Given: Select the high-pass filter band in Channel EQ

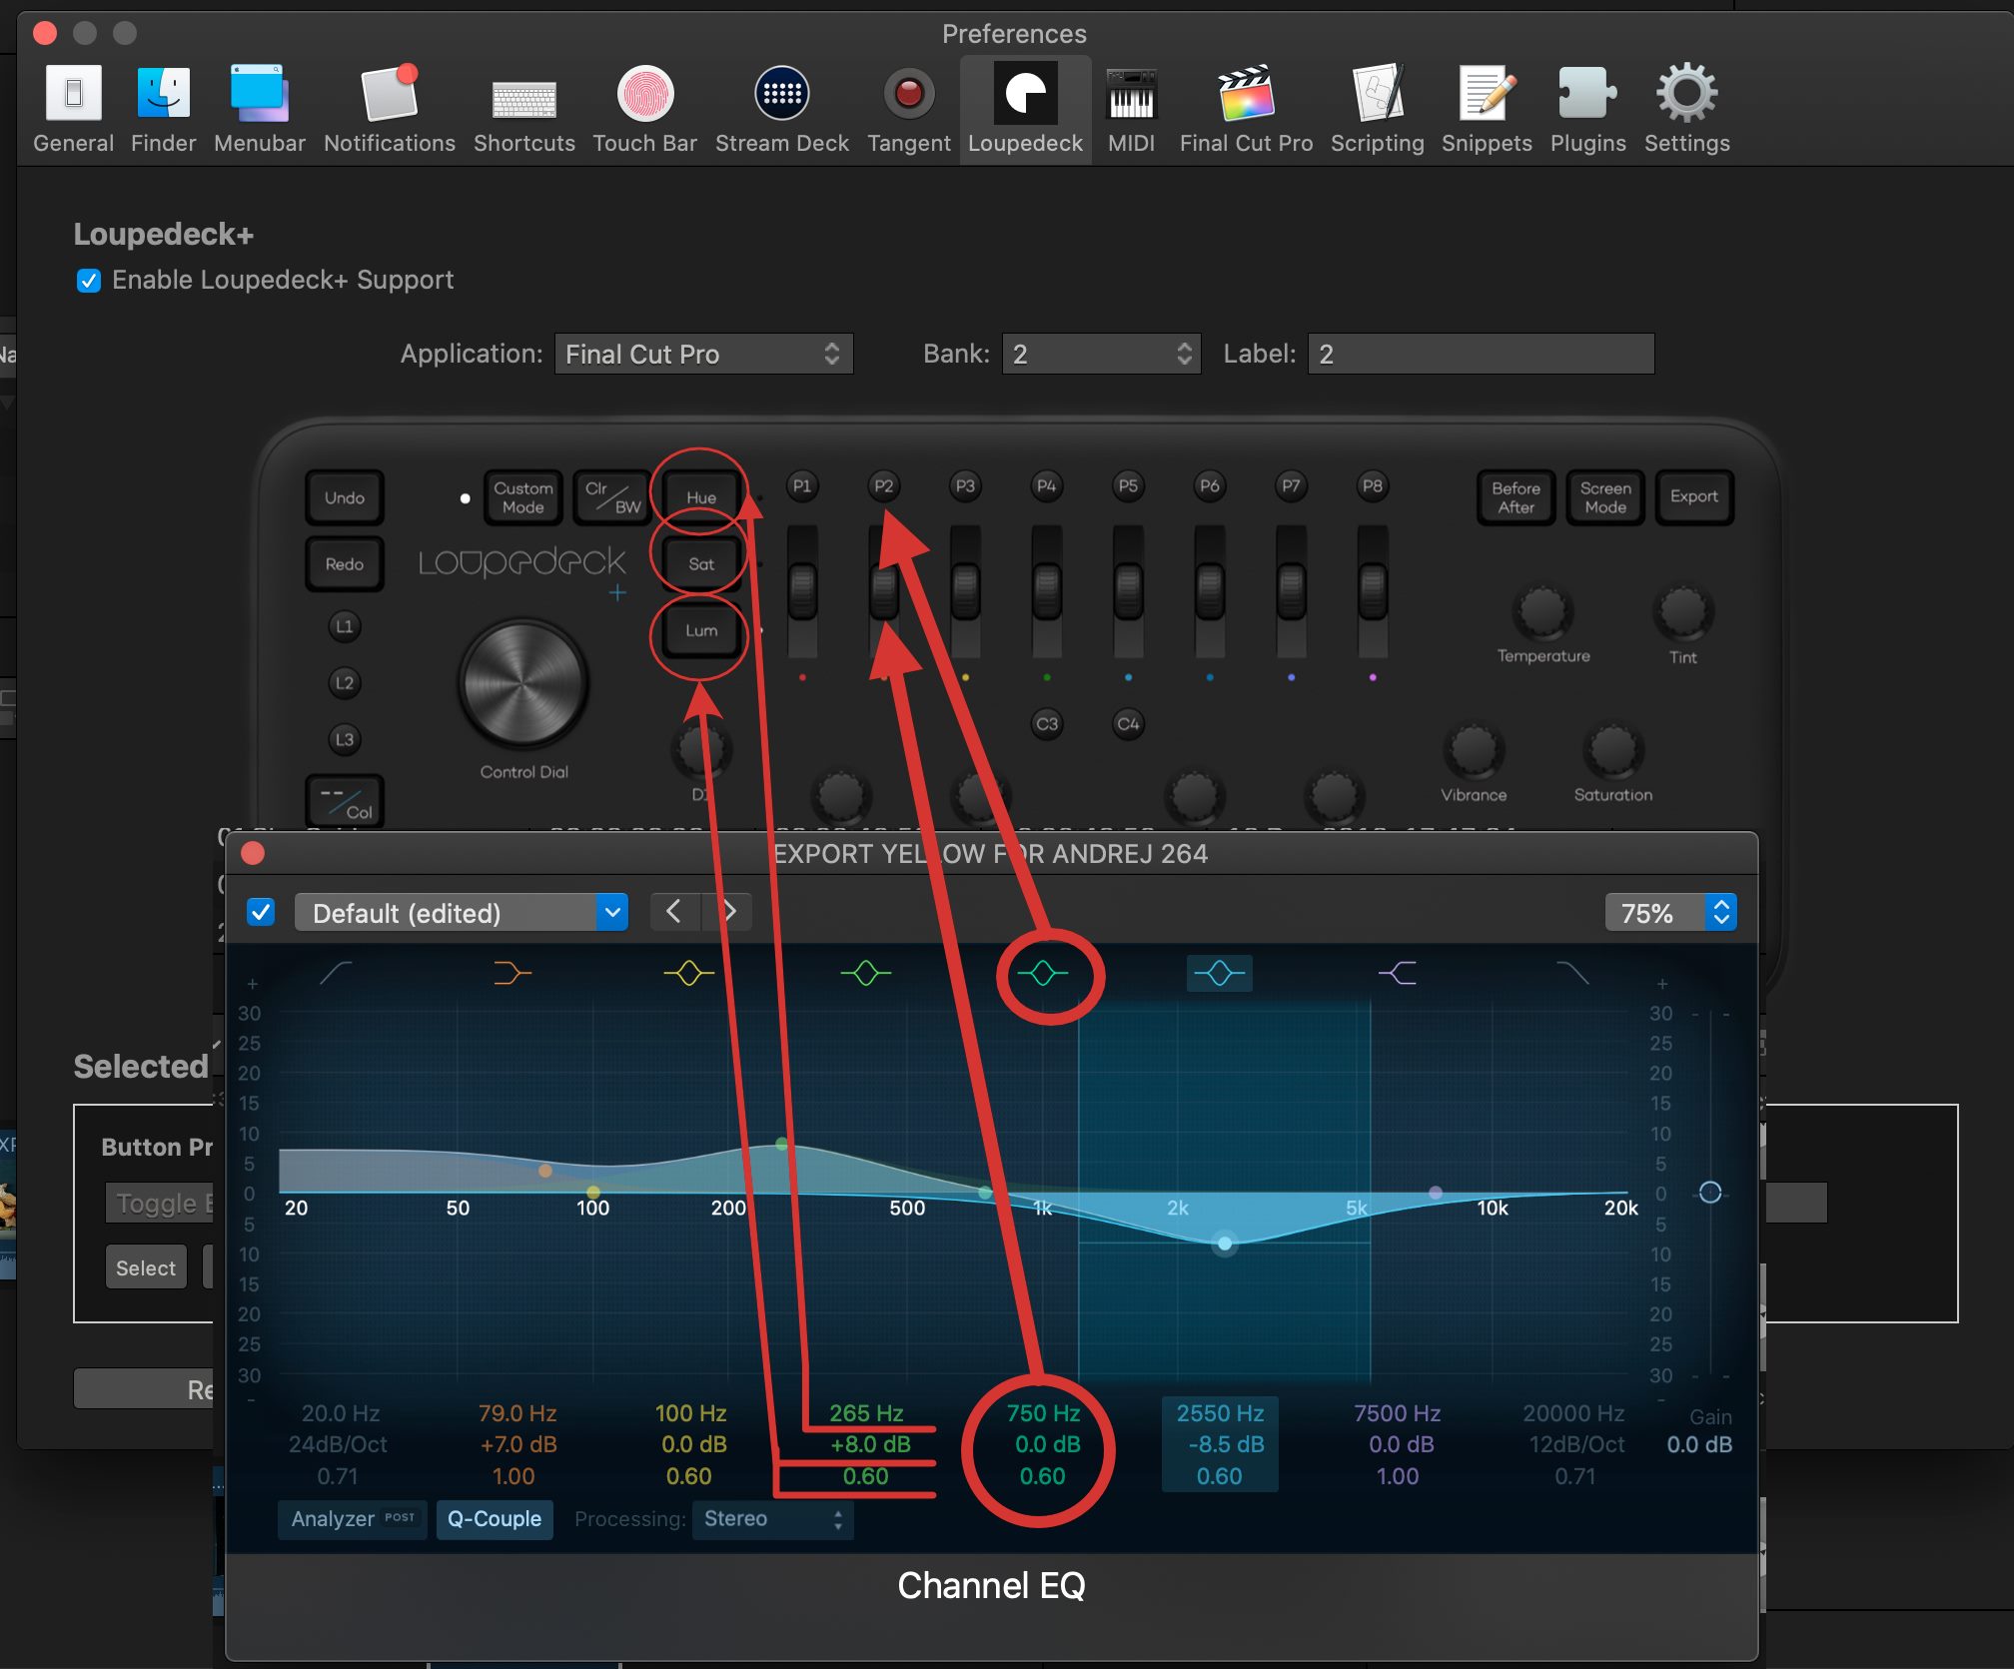Looking at the screenshot, I should point(335,974).
